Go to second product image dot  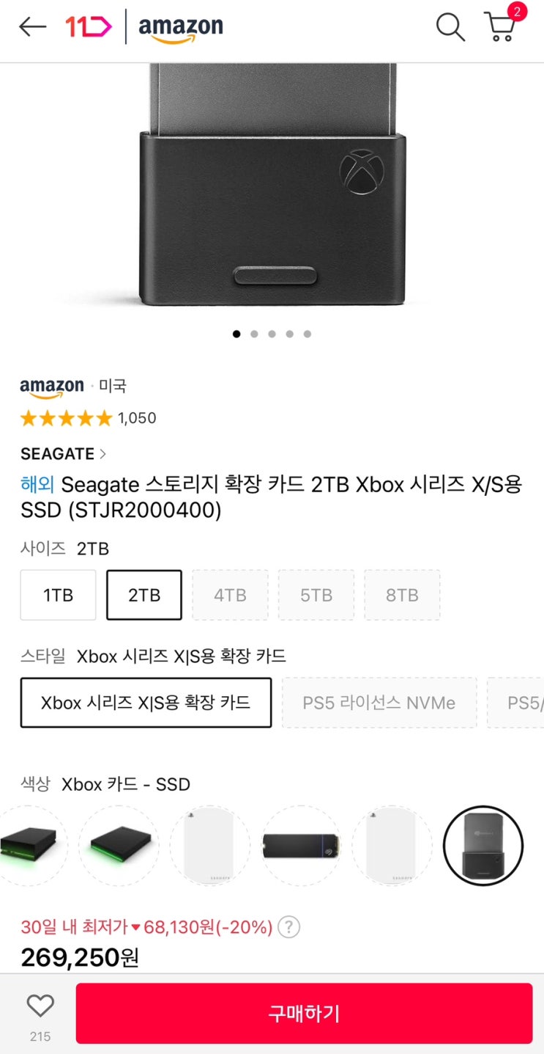pyautogui.click(x=254, y=334)
